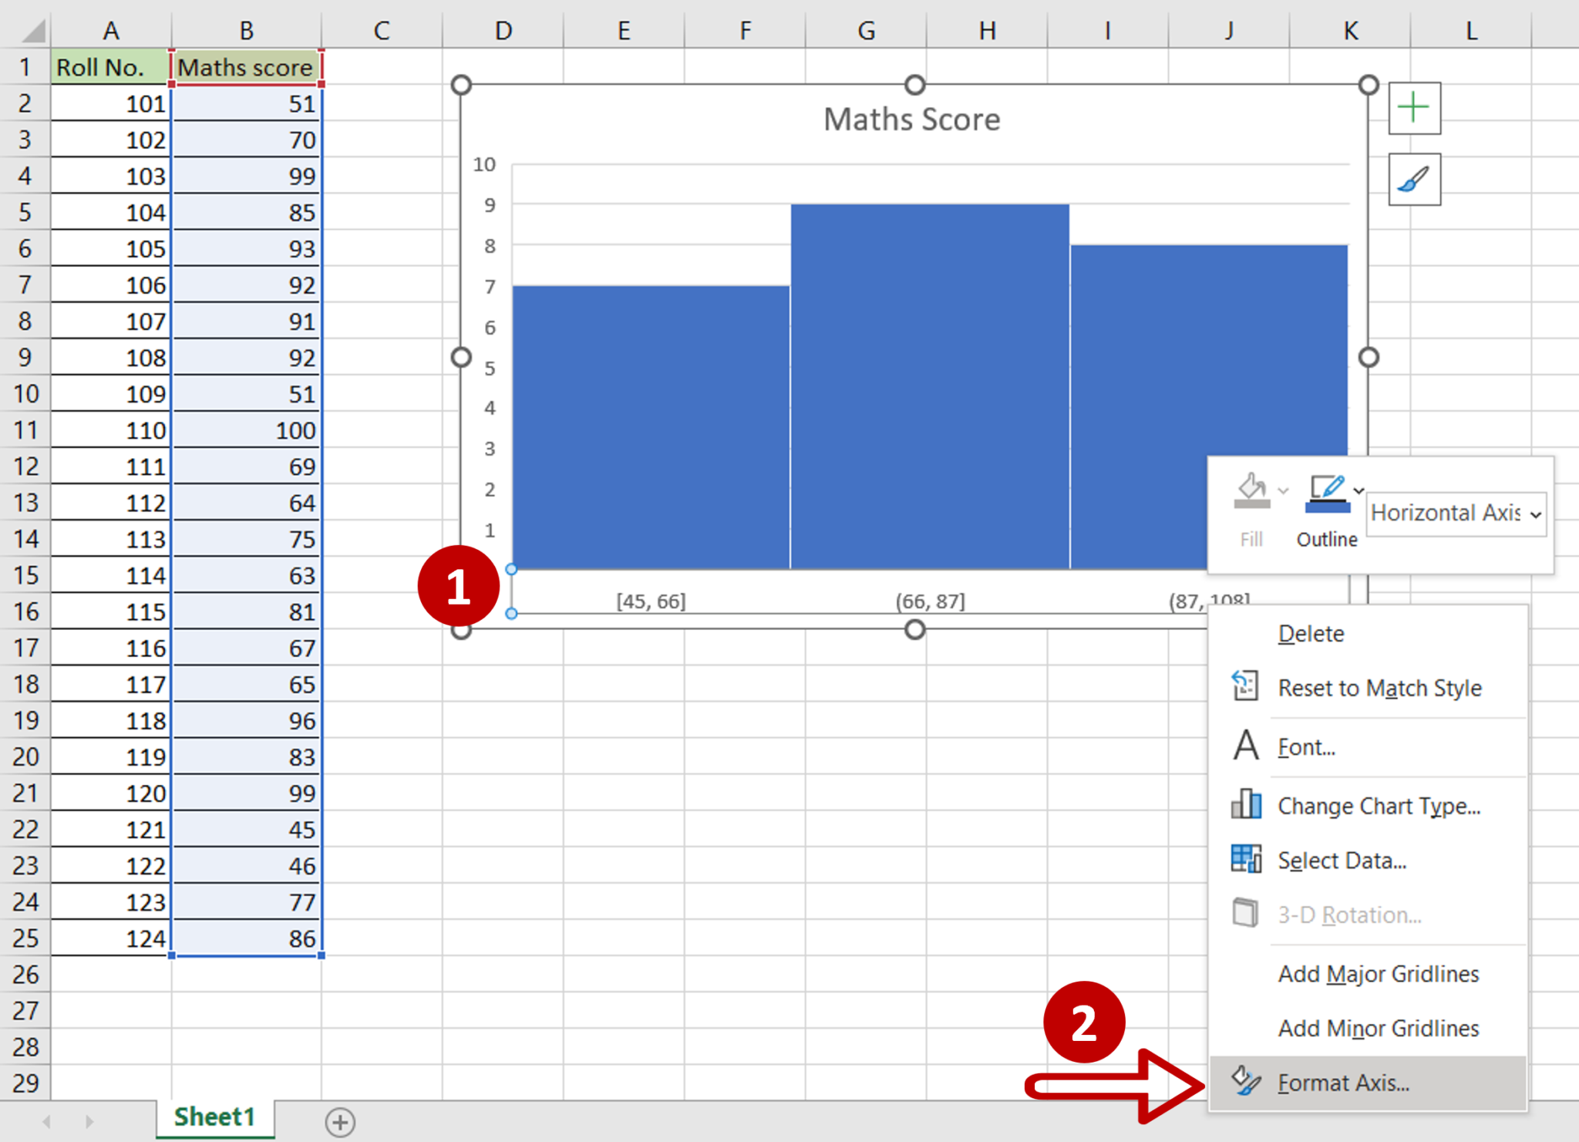This screenshot has width=1579, height=1142.
Task: Click the Font icon in the context menu
Action: (x=1245, y=746)
